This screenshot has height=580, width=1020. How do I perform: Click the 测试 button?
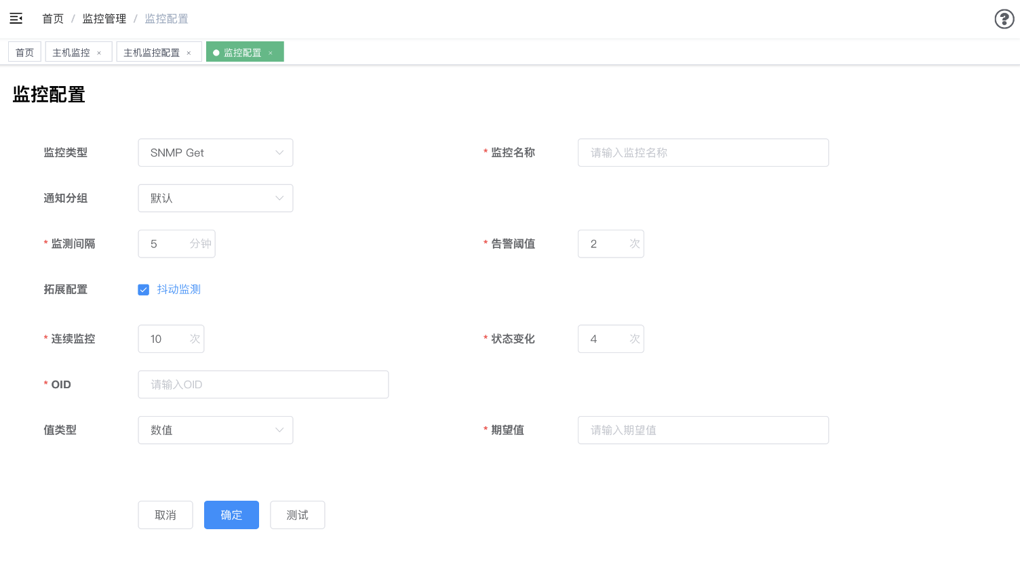[297, 515]
